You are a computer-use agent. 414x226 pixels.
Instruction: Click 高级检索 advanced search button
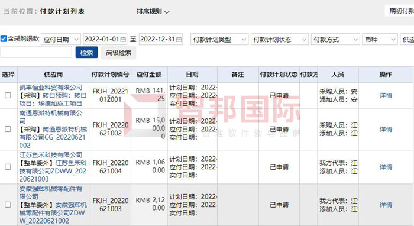point(118,53)
